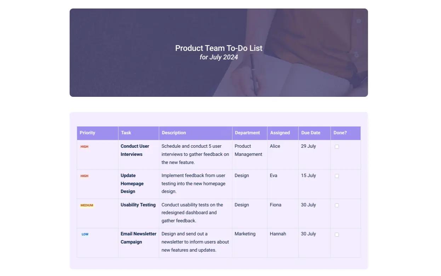Select the Assigned column header
This screenshot has height=276, width=441.
281,133
